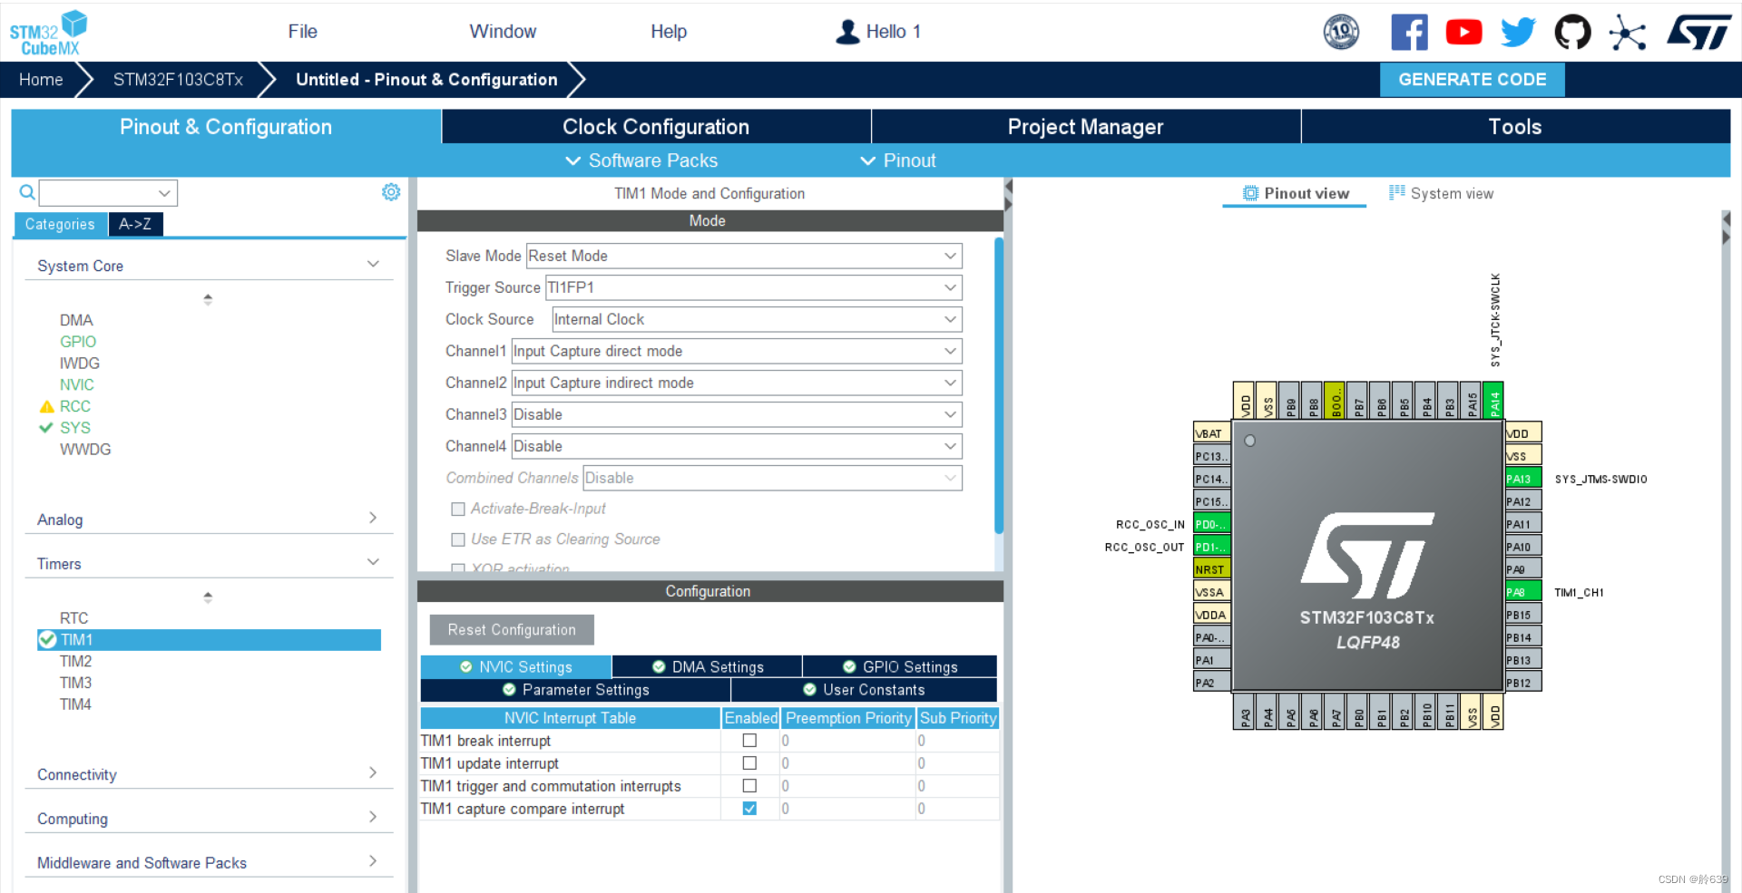This screenshot has width=1742, height=893.
Task: Click the Hello 1 user account icon
Action: click(847, 32)
